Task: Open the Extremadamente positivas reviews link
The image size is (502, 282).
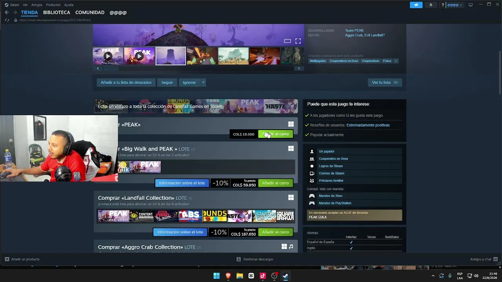Action: tap(368, 125)
